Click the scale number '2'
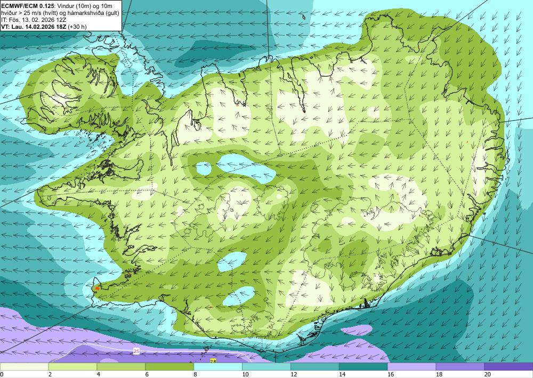Image resolution: width=533 pixels, height=378 pixels. coord(50,374)
